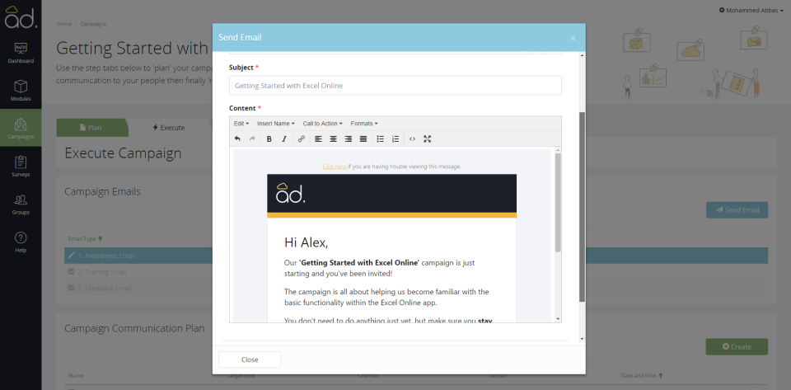Click the ad. logo in the email header

pyautogui.click(x=291, y=193)
